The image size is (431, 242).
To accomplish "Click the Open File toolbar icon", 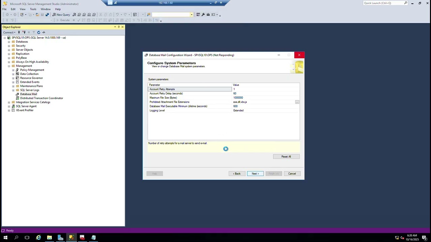I will point(37,15).
